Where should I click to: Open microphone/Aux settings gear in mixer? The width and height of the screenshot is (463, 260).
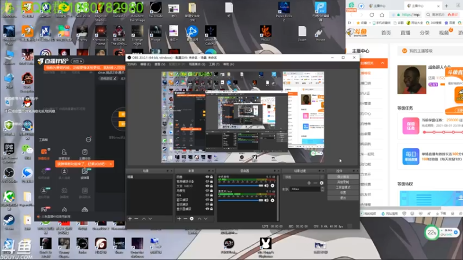(x=272, y=200)
